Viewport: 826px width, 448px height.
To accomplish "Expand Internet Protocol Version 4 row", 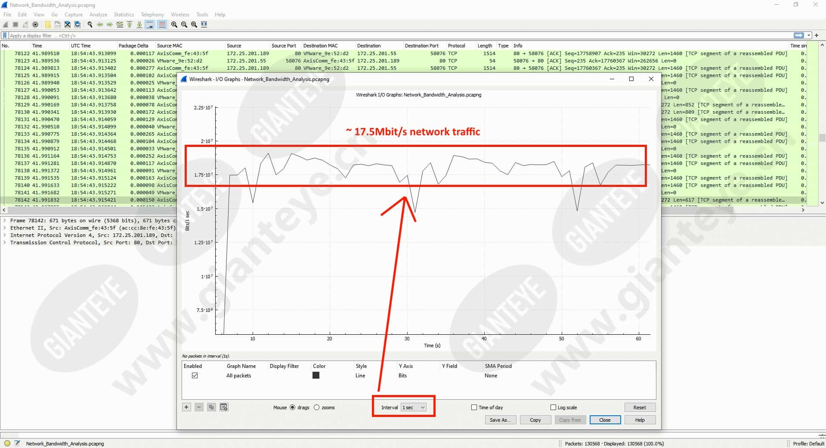I will coord(5,235).
